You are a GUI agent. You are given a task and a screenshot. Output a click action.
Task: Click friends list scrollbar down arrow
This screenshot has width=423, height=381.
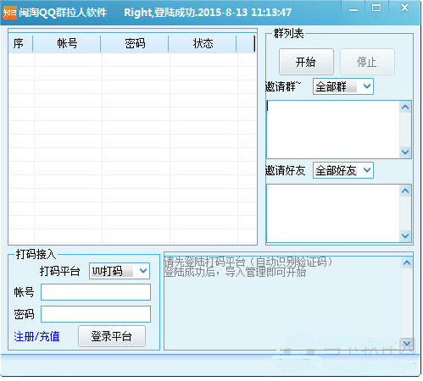point(405,235)
